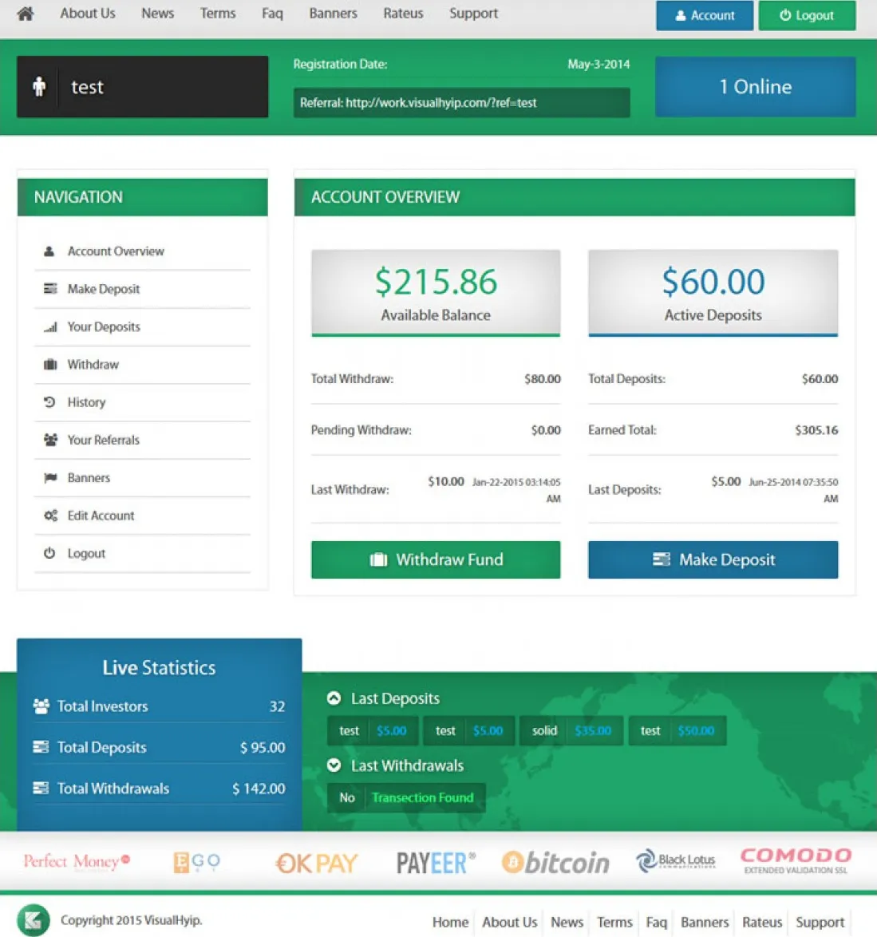The image size is (877, 937).
Task: Click the Total Investors people icon
Action: pos(41,706)
